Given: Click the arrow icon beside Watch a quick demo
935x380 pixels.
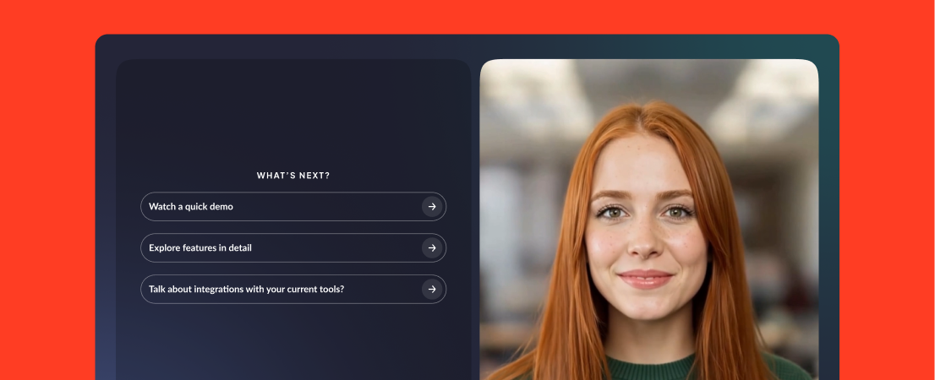Looking at the screenshot, I should tap(432, 207).
